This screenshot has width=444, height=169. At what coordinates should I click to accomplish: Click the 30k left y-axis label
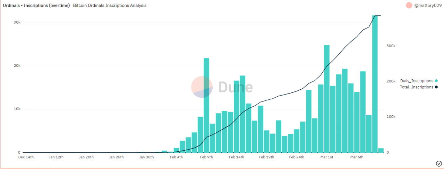pyautogui.click(x=17, y=23)
